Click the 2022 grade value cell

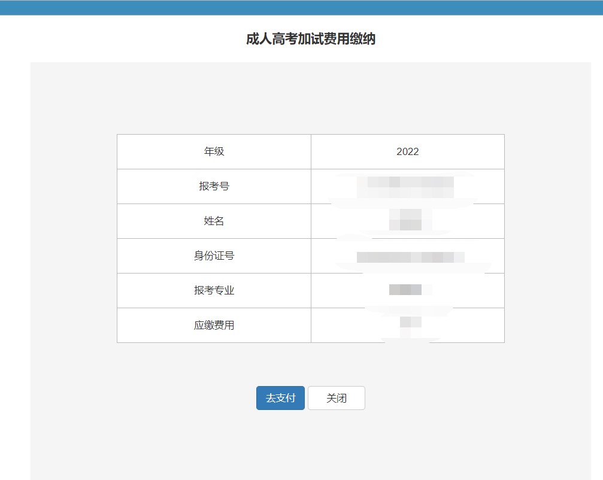[407, 151]
